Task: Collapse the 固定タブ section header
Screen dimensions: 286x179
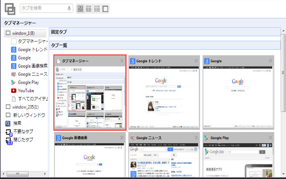Action: coord(165,32)
